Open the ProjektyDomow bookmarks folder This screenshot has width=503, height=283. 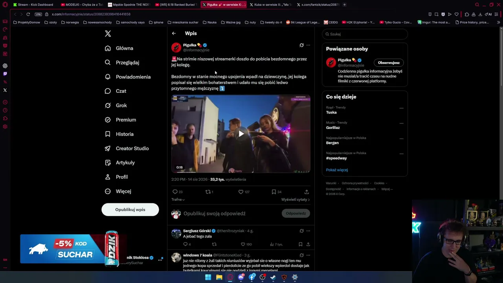[27, 22]
